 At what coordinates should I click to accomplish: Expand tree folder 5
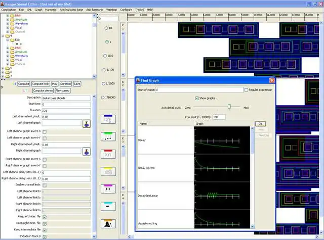pyautogui.click(x=3, y=68)
